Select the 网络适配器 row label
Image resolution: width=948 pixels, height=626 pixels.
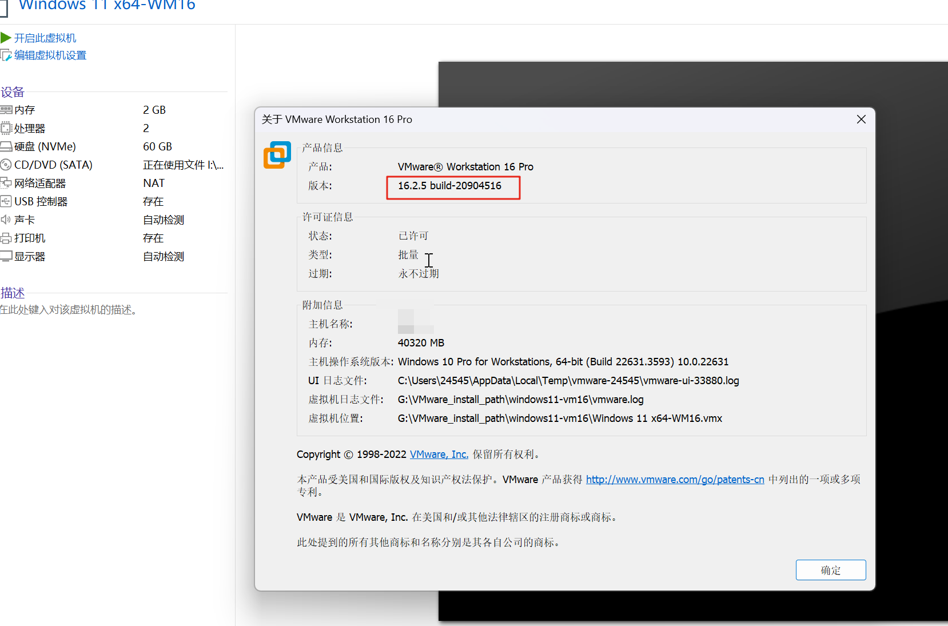(40, 183)
